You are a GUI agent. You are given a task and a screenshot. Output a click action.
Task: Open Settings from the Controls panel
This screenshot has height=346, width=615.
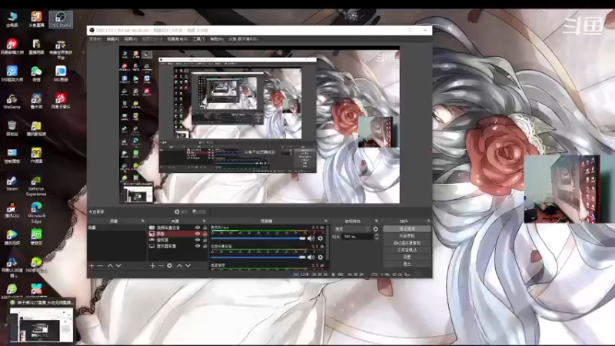pyautogui.click(x=407, y=257)
